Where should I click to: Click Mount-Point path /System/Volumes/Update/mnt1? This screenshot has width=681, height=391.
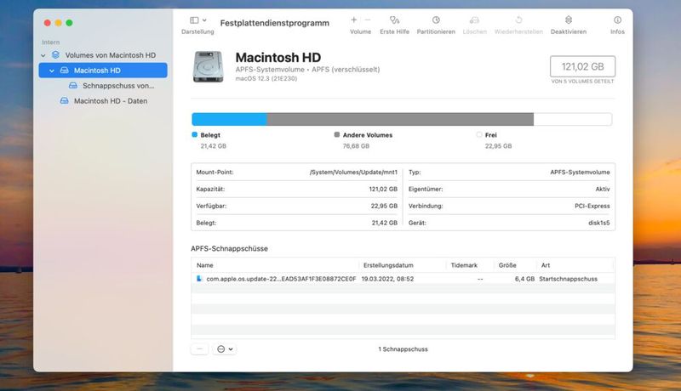click(x=353, y=172)
